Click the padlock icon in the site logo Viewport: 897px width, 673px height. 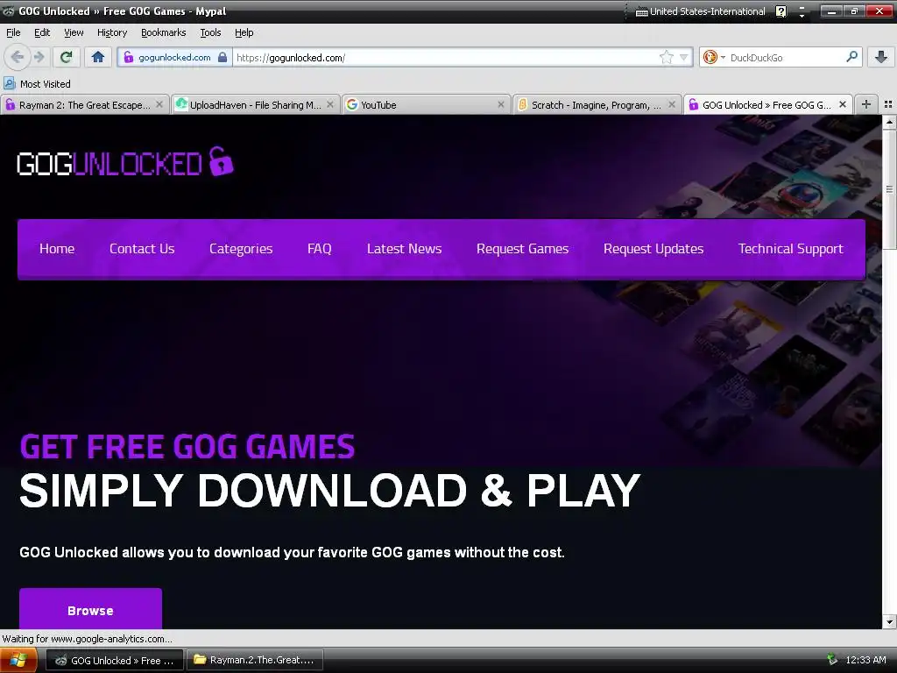221,161
